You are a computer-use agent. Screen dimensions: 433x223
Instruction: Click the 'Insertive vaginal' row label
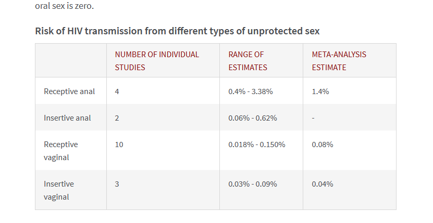59,190
